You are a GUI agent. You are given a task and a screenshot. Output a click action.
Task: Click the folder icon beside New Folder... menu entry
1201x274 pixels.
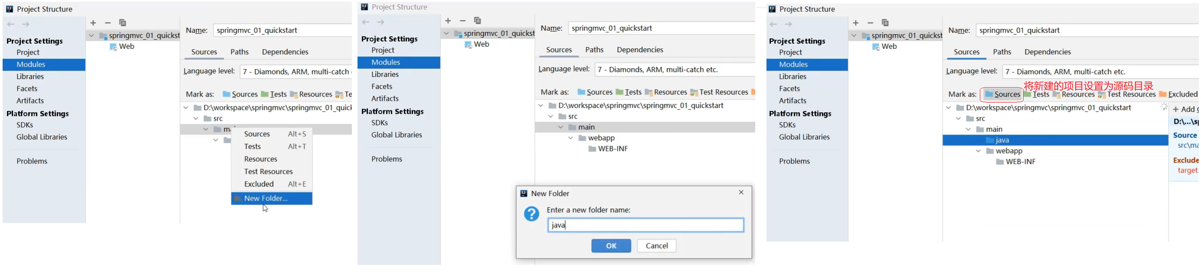tap(238, 198)
